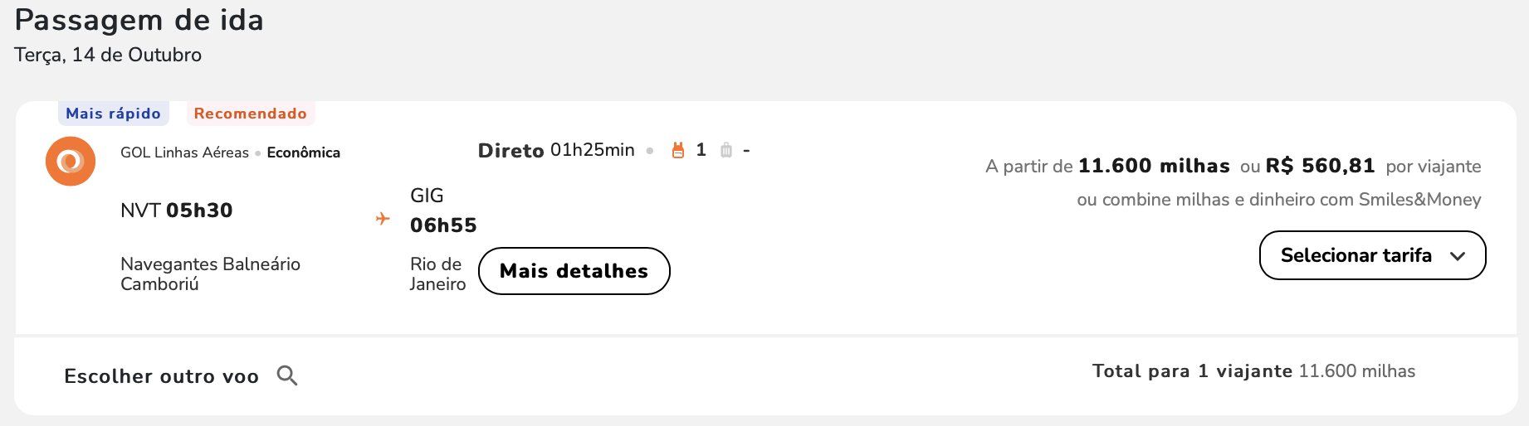Click the orange airplane direction icon
This screenshot has width=1529, height=426.
coord(383,219)
